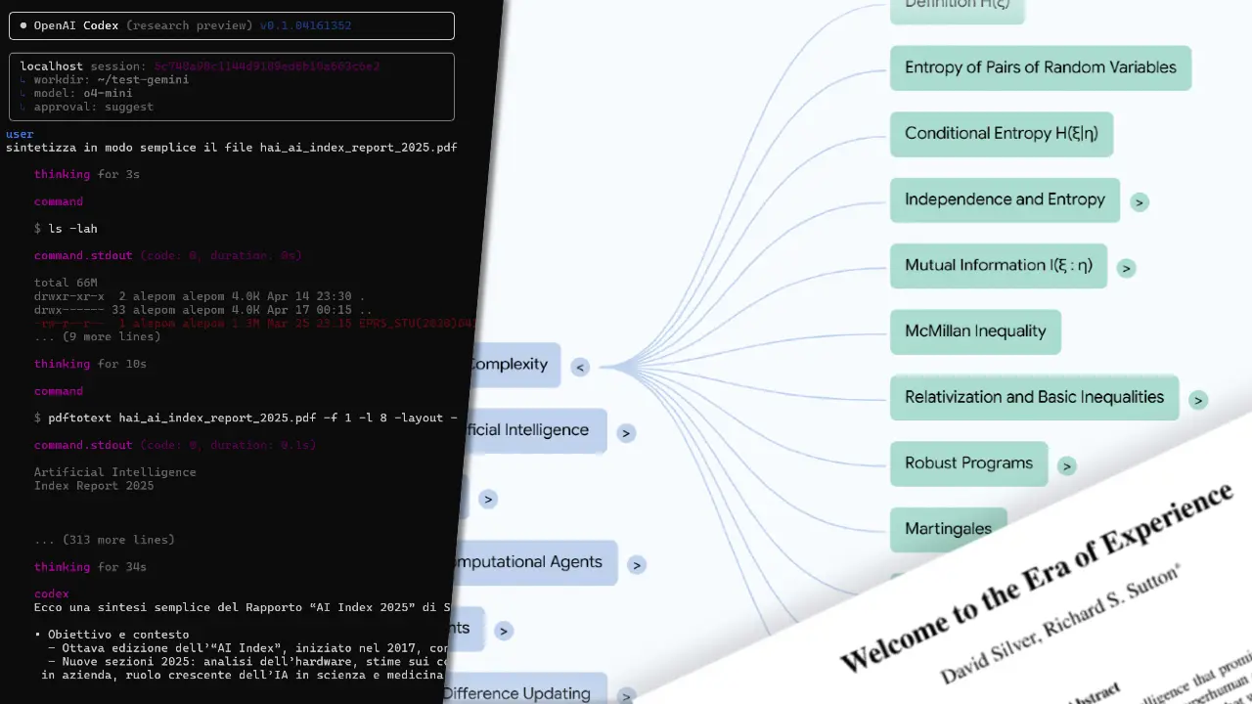
Task: Click the '(9 more lines)' truncated output
Action: click(98, 336)
